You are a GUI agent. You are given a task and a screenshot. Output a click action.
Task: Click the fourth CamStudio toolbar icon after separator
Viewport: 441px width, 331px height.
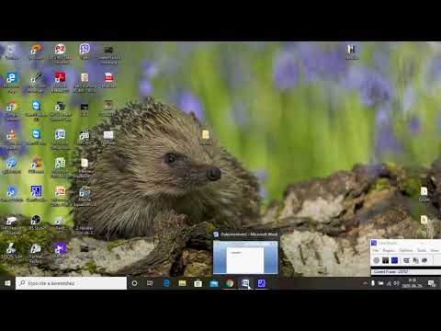tap(406, 260)
